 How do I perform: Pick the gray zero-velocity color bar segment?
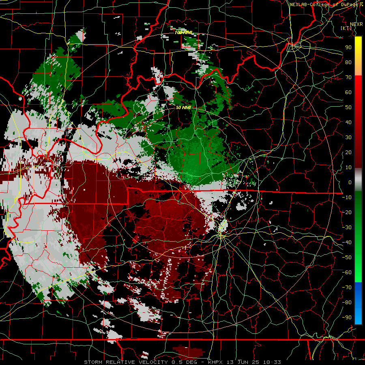358,180
